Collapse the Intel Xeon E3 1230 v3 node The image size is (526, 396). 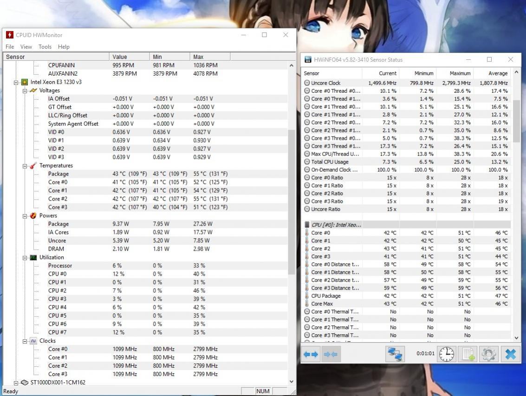point(16,82)
